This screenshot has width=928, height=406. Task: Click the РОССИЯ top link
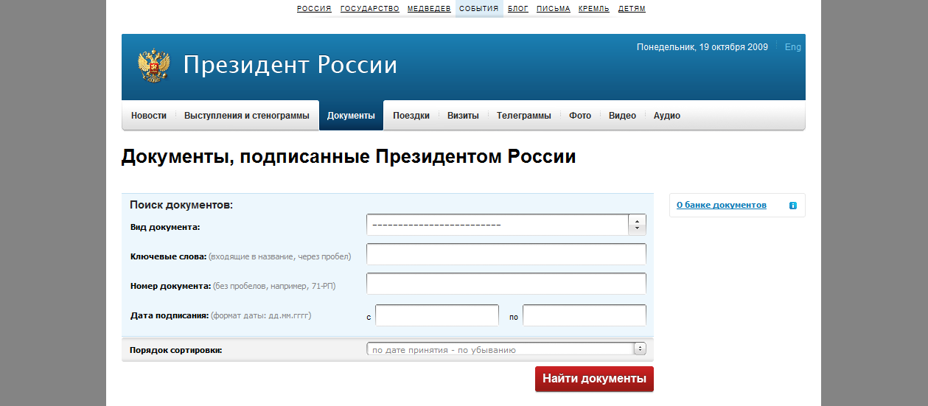click(x=314, y=9)
